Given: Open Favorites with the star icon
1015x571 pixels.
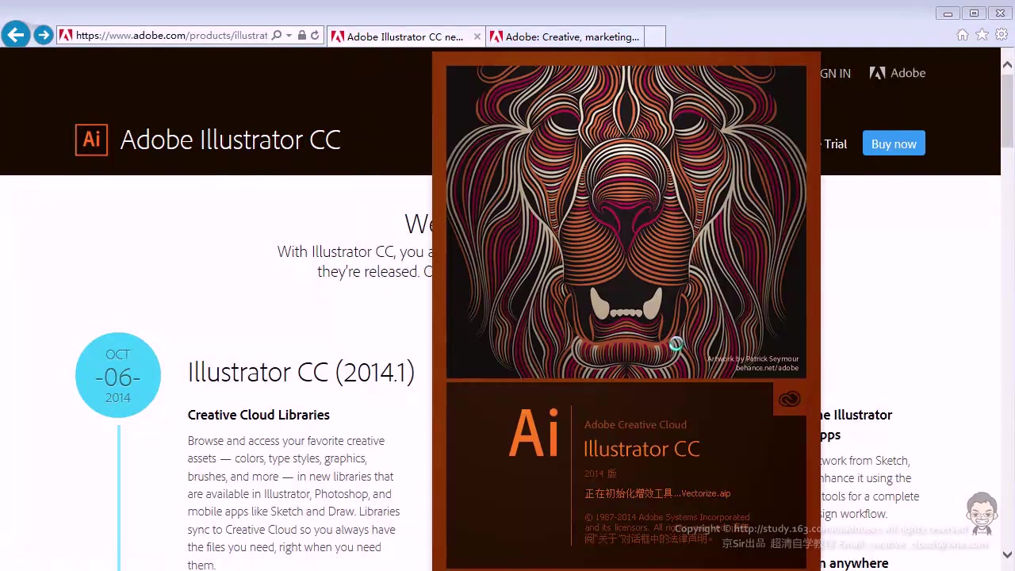Looking at the screenshot, I should click(x=982, y=35).
